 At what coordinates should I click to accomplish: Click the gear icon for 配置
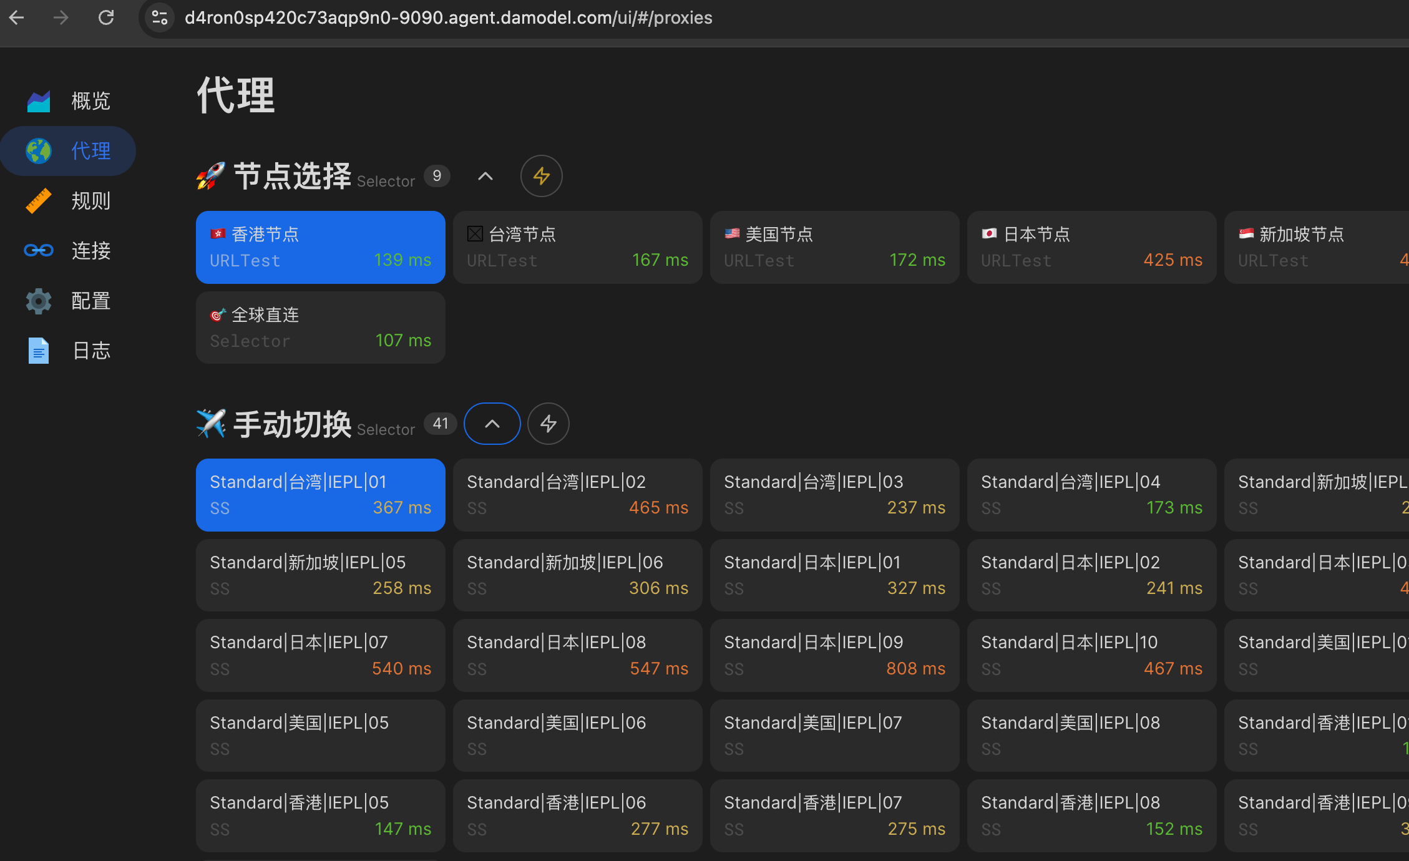click(x=39, y=301)
